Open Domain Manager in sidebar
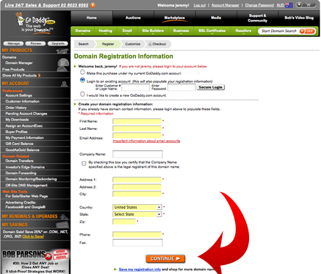321x274 pixels. click(19, 63)
